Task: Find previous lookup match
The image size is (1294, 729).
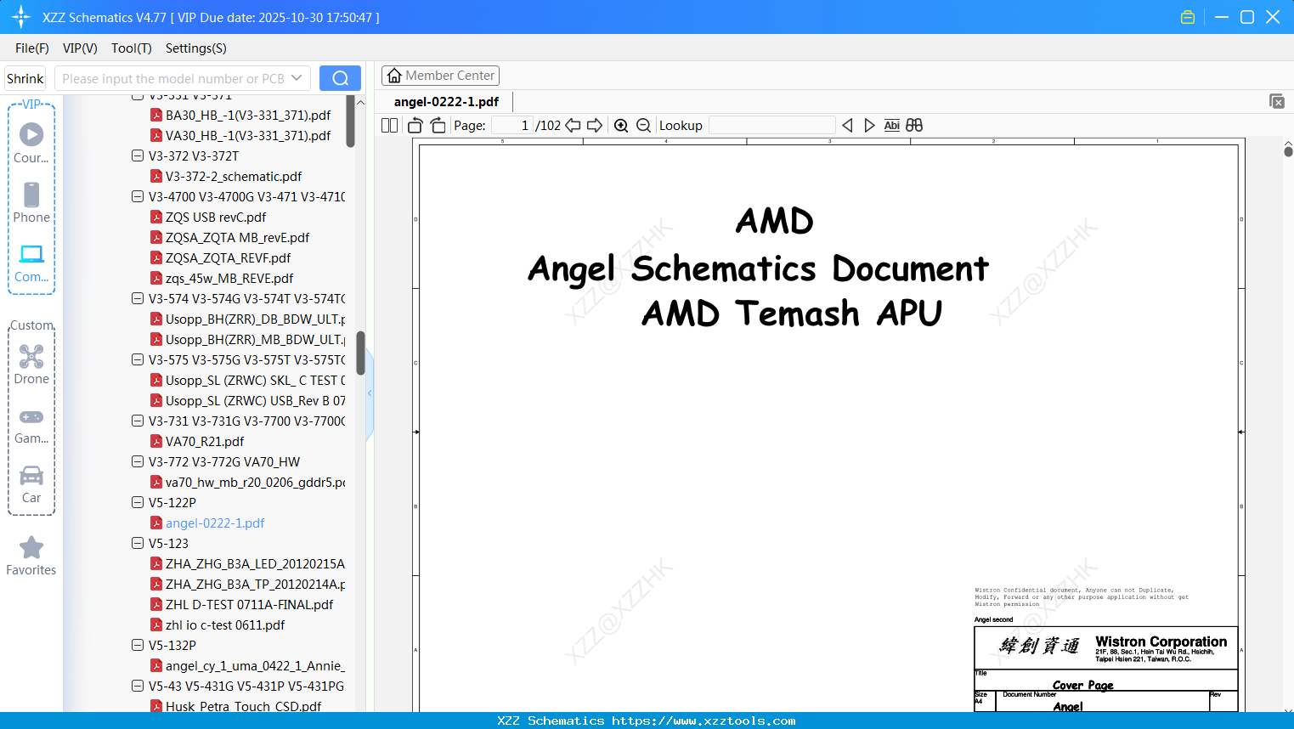Action: [847, 125]
